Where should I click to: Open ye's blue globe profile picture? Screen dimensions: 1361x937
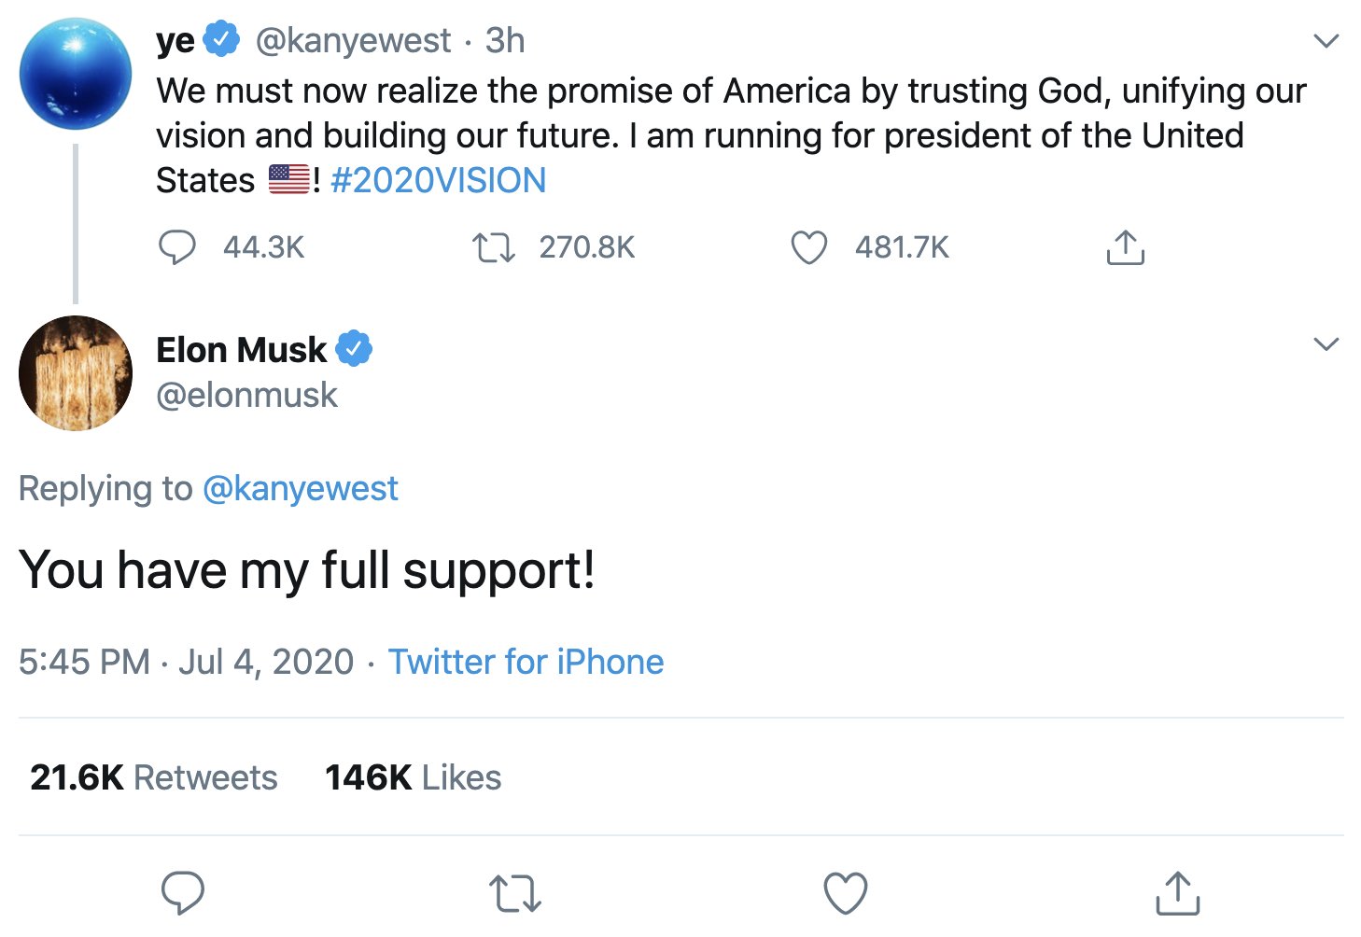point(76,74)
